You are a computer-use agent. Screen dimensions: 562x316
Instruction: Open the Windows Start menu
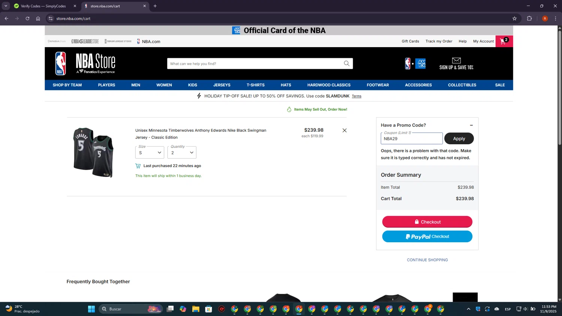(x=91, y=309)
